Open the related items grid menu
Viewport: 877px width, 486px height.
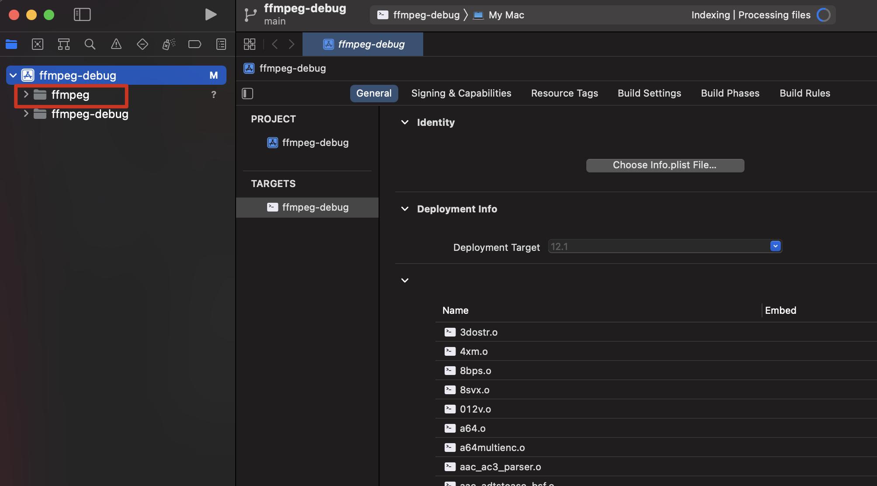pyautogui.click(x=250, y=44)
